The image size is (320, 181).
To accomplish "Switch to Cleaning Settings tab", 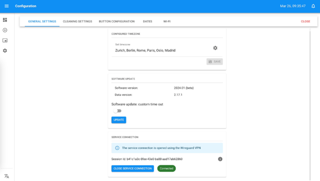I will point(77,21).
